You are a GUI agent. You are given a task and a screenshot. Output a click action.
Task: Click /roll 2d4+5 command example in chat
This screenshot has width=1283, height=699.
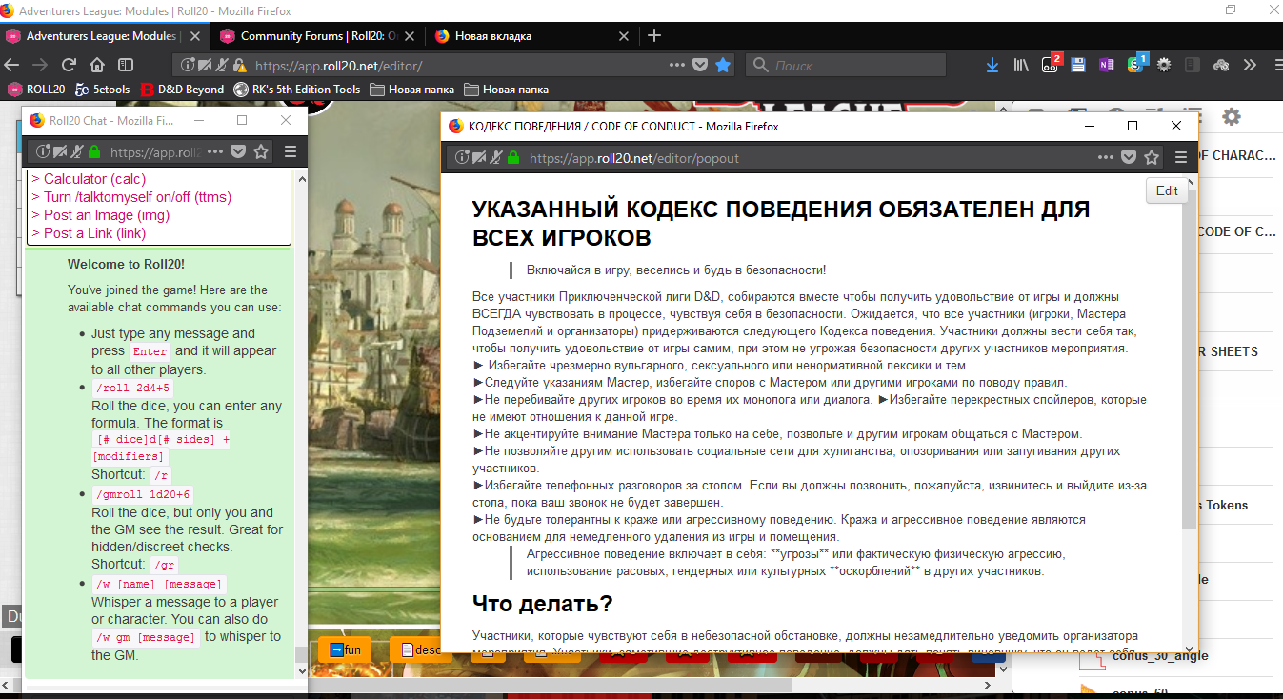click(132, 388)
